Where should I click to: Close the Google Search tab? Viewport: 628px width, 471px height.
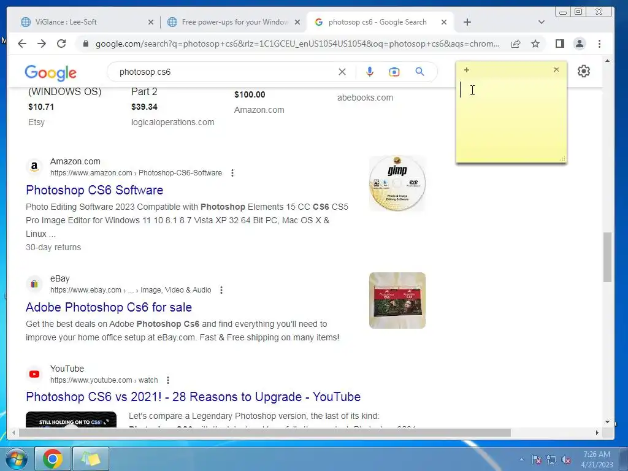(x=444, y=22)
